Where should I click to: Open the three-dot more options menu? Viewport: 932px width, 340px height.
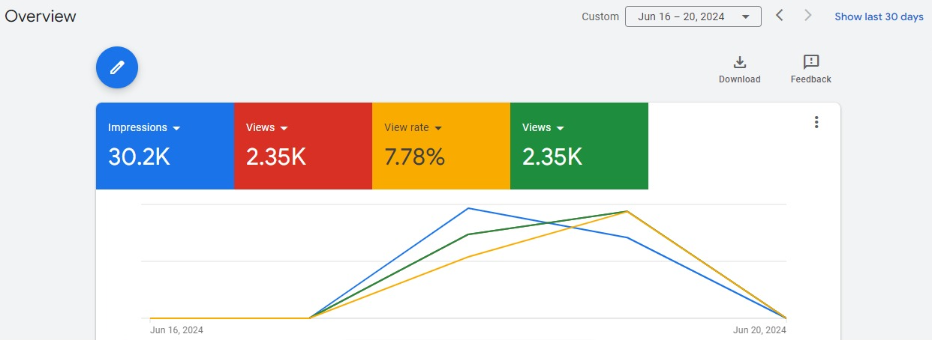pos(816,123)
